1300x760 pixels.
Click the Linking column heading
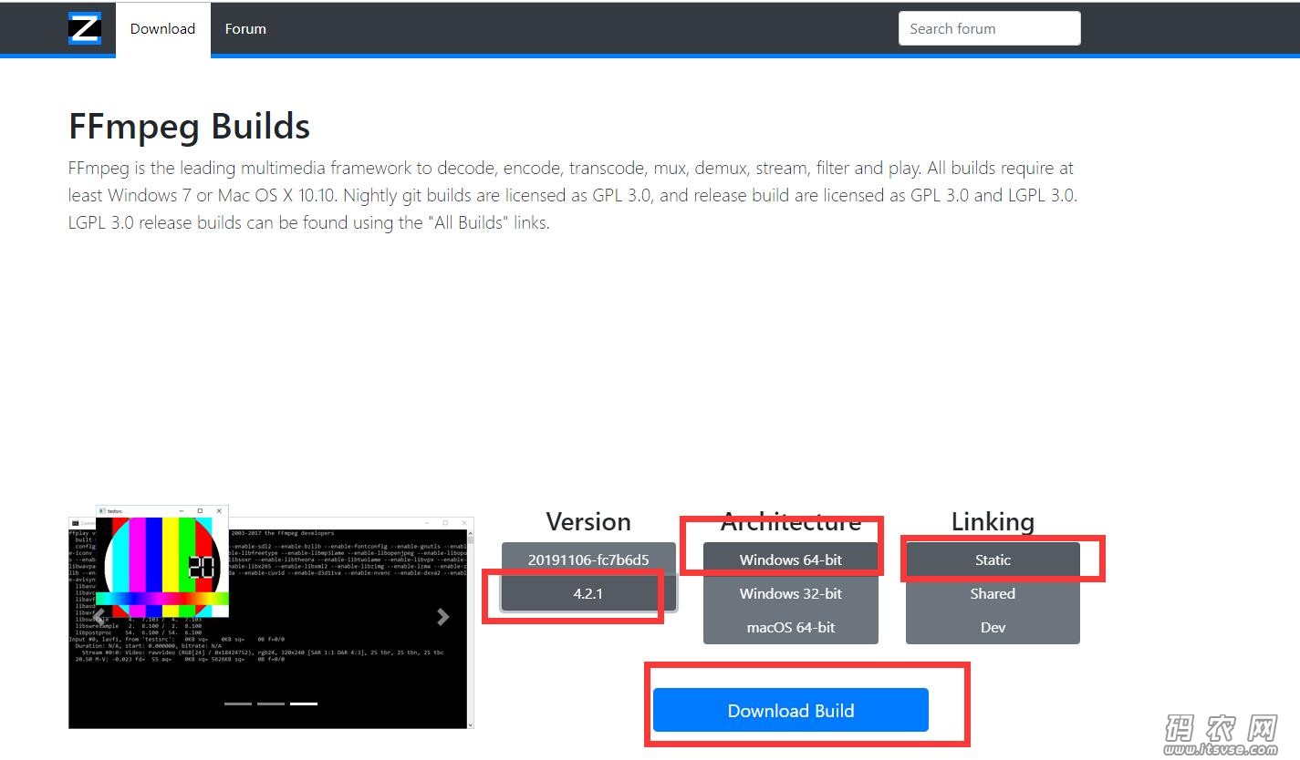(993, 521)
